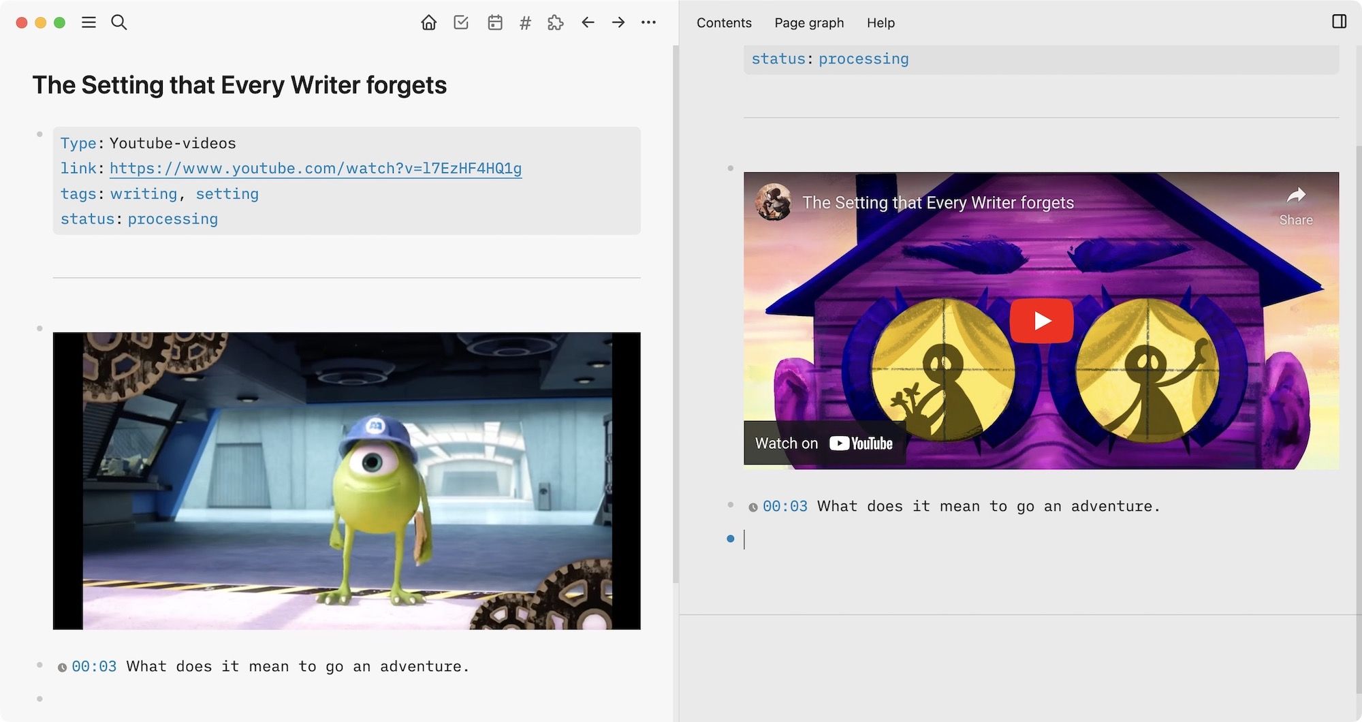1362x722 pixels.
Task: Open the Help menu in the sidebar
Action: click(x=880, y=22)
